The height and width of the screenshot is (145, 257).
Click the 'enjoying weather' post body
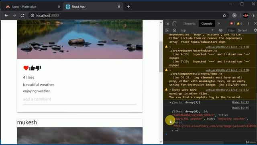pos(37,91)
